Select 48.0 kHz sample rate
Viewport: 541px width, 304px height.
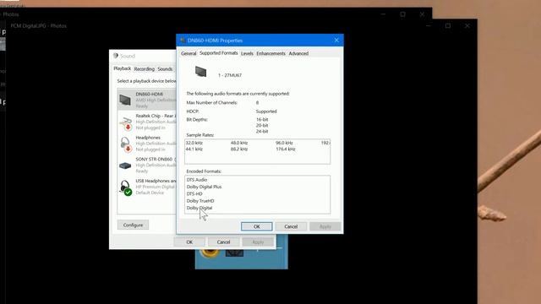(239, 143)
